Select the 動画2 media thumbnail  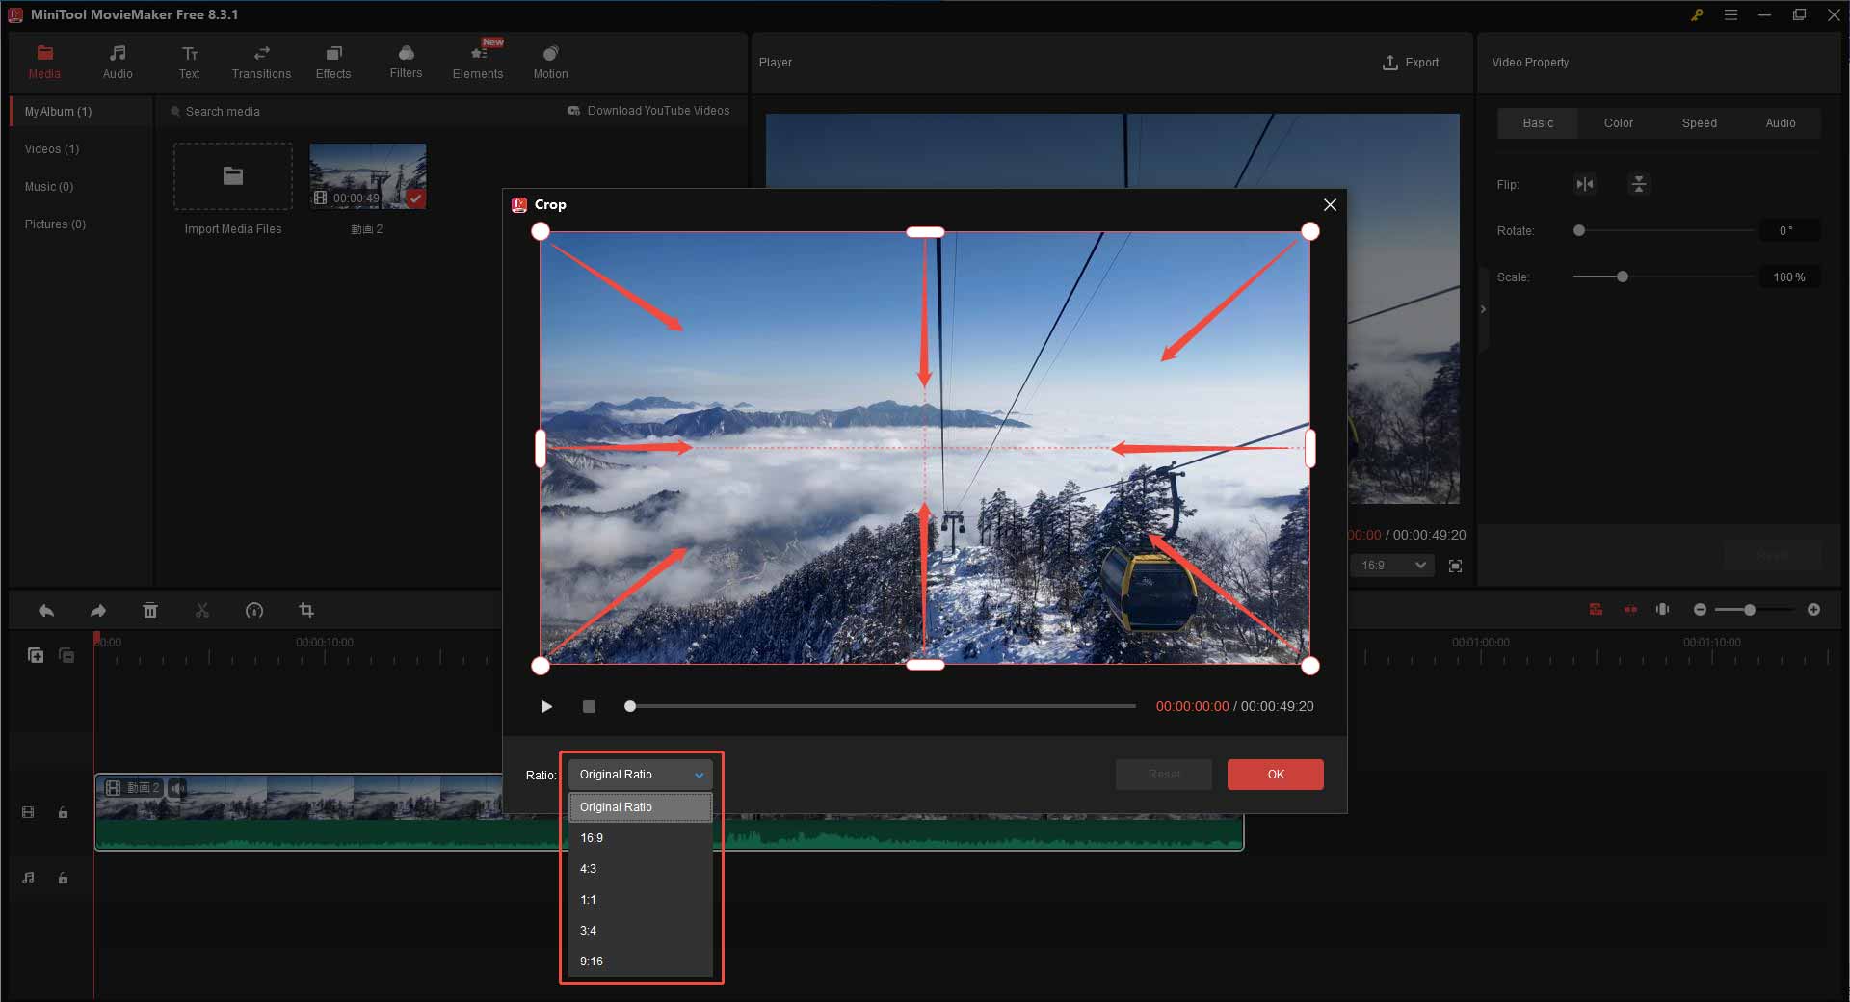(367, 175)
